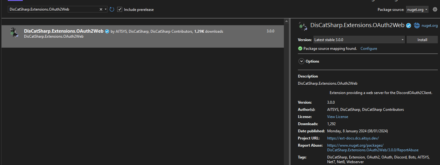The width and height of the screenshot is (440, 165).
Task: Click the results list scrollbar up arrow
Action: click(x=287, y=21)
